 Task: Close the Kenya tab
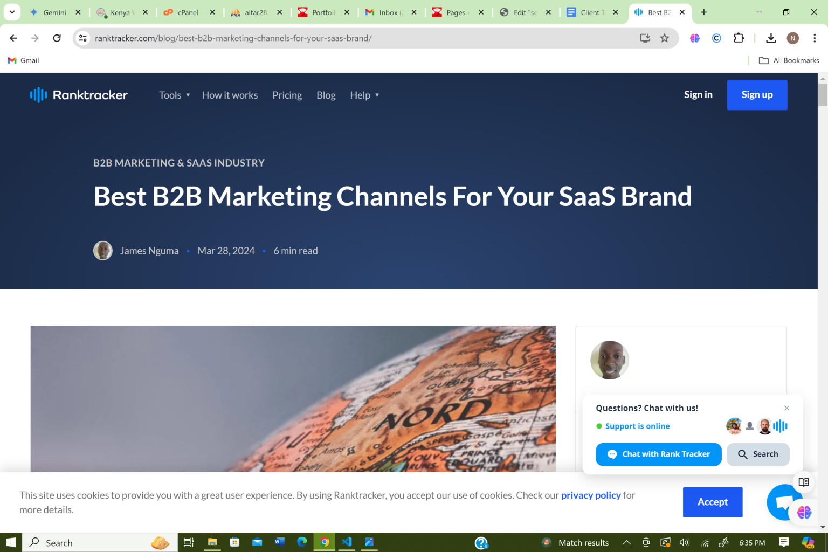[145, 12]
